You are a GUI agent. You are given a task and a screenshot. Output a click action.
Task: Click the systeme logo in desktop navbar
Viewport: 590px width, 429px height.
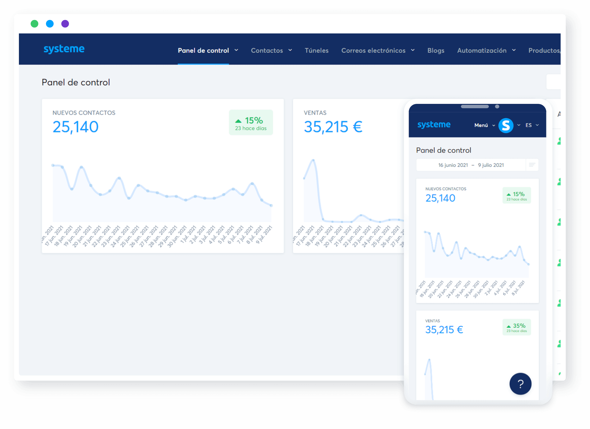click(x=64, y=49)
